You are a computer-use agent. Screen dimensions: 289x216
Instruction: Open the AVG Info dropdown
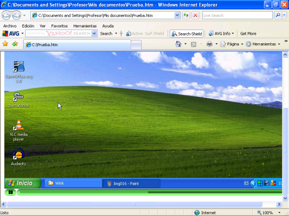click(222, 34)
